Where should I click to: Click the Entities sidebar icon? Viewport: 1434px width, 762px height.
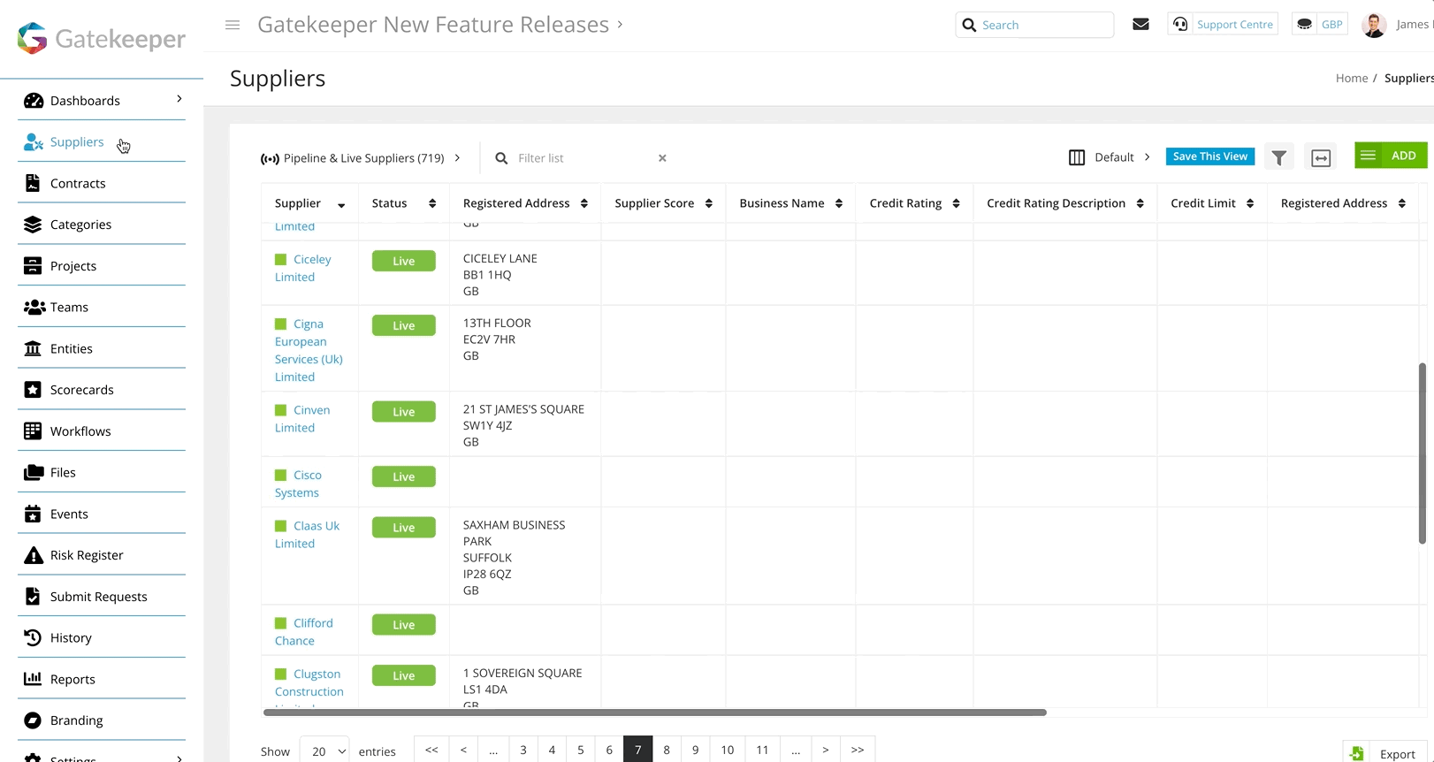pyautogui.click(x=33, y=348)
